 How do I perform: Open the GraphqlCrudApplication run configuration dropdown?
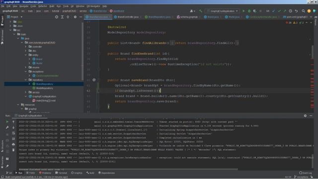click(223, 11)
